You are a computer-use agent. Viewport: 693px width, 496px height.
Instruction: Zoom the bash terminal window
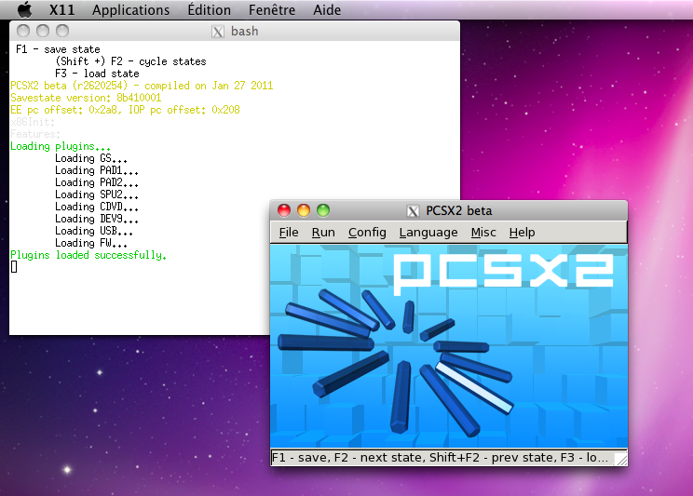pos(62,31)
